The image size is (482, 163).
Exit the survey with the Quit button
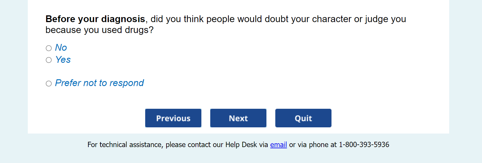point(303,118)
